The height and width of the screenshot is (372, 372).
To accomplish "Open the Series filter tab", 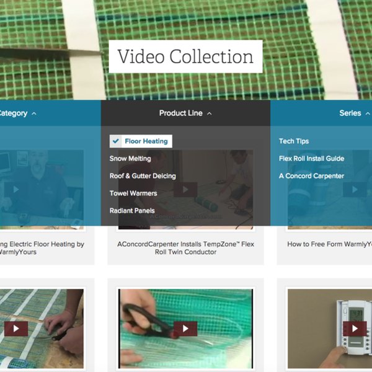I will coord(321,113).
